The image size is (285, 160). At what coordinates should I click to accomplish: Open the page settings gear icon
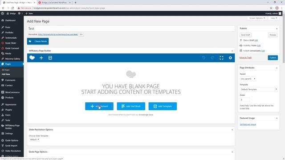[x=230, y=58]
